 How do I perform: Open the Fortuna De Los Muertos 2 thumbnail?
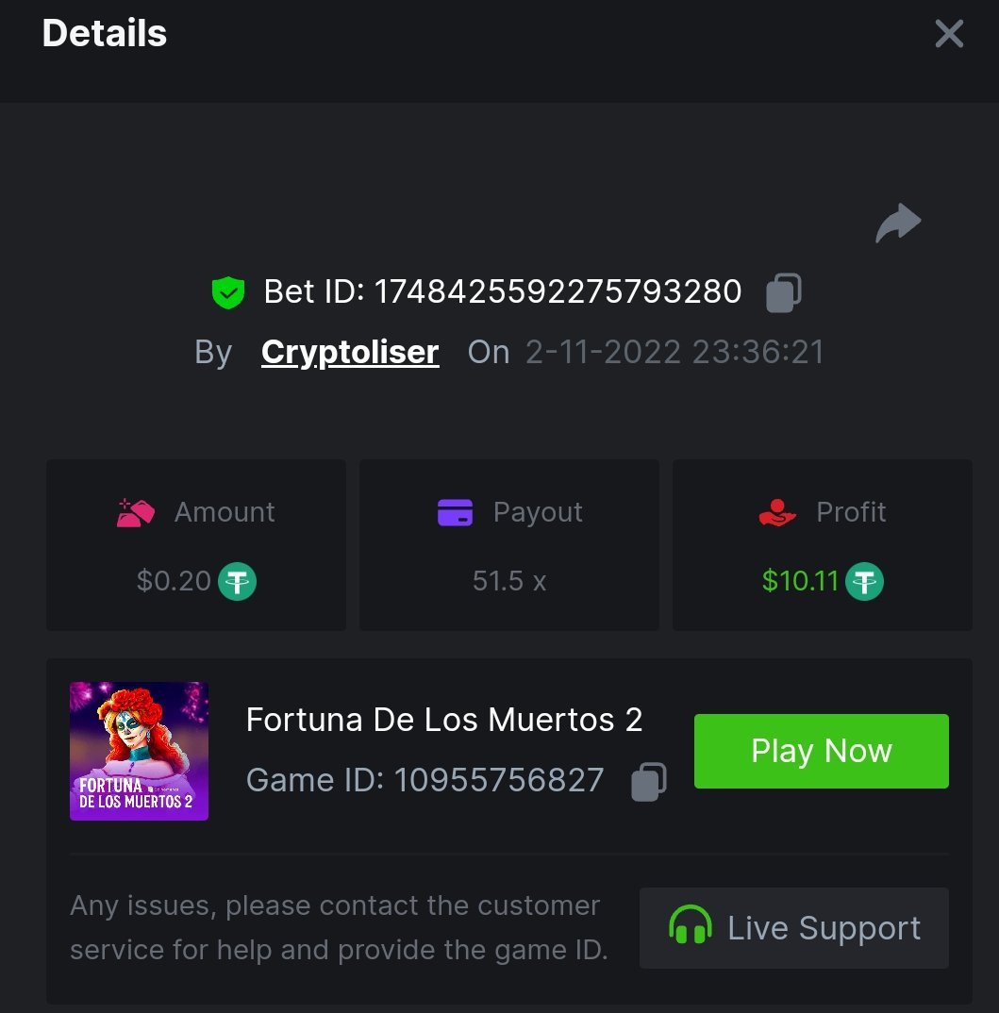click(139, 751)
